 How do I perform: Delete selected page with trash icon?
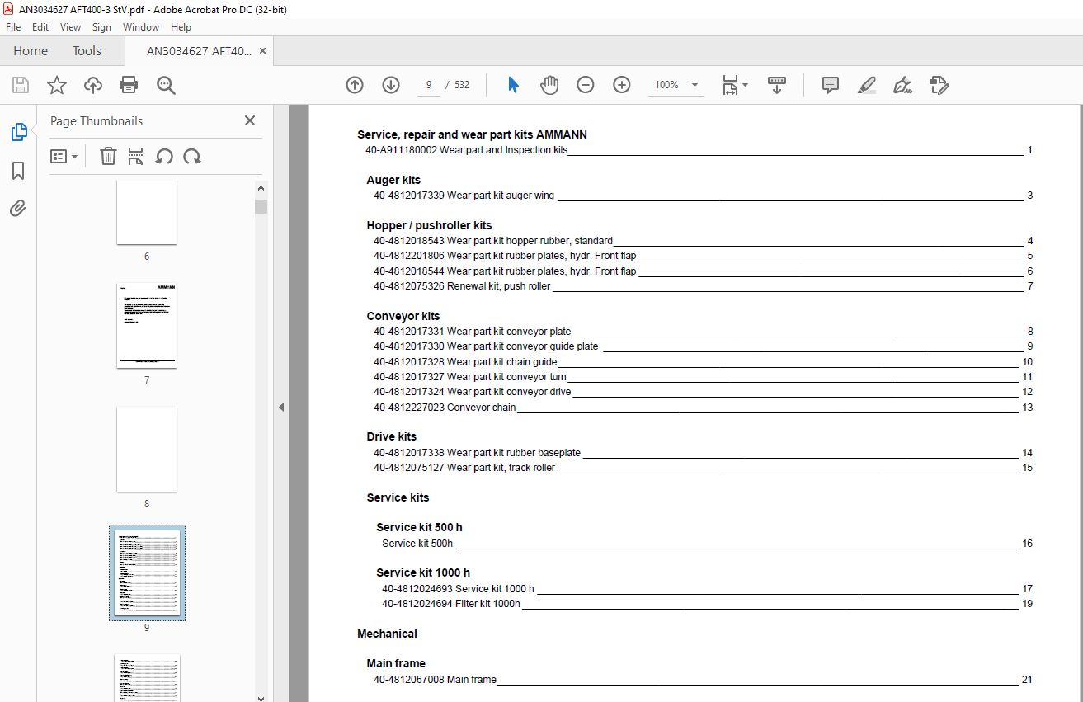point(108,156)
